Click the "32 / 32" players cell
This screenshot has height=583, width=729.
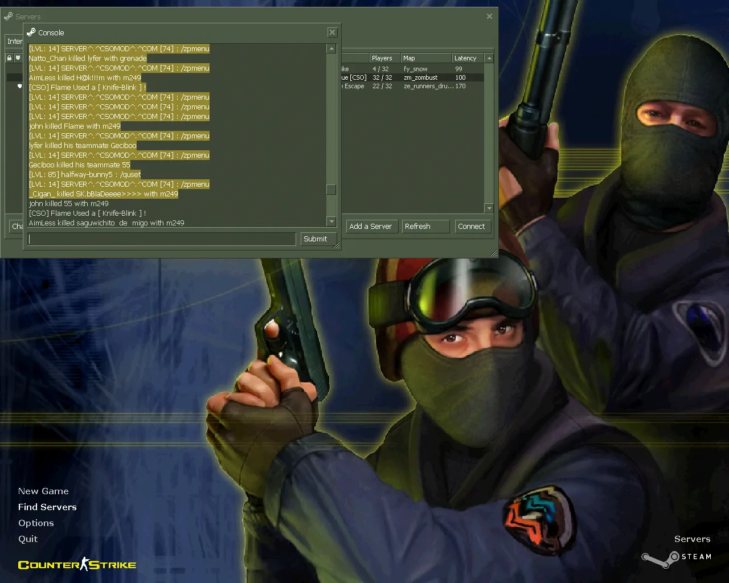[x=382, y=77]
